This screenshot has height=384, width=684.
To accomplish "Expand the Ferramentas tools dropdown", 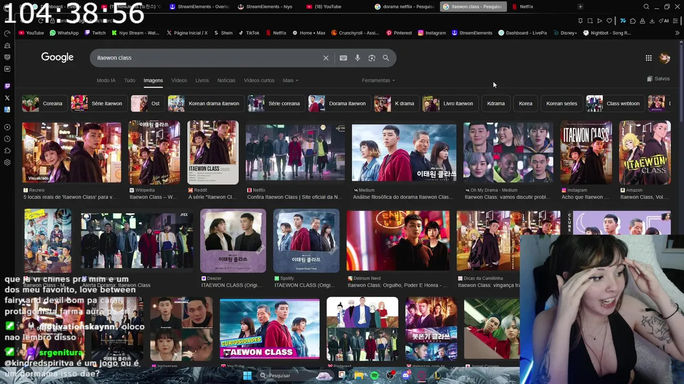I will click(x=378, y=81).
